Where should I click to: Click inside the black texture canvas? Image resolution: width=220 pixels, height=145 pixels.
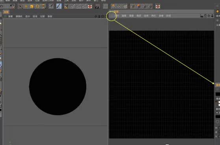[x=162, y=85]
